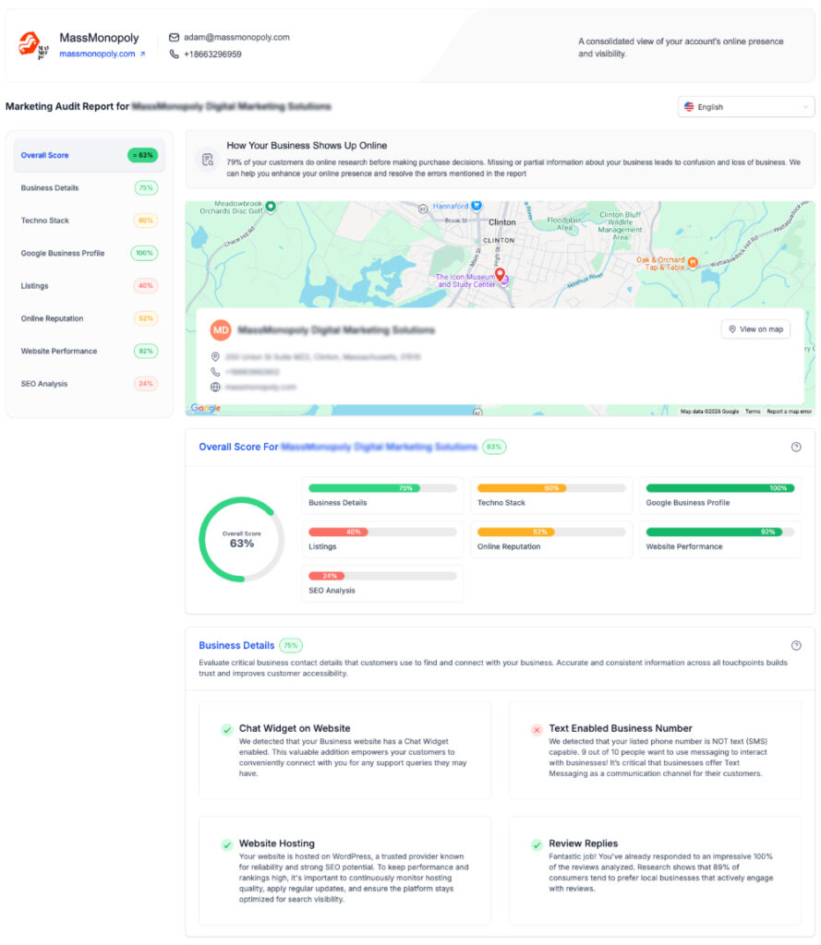Click the globe website icon in business card

click(x=215, y=387)
